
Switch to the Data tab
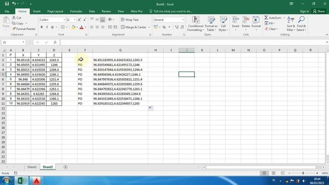tap(92, 11)
